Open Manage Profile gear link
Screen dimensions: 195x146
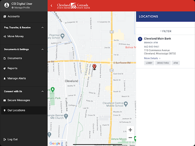point(21,8)
